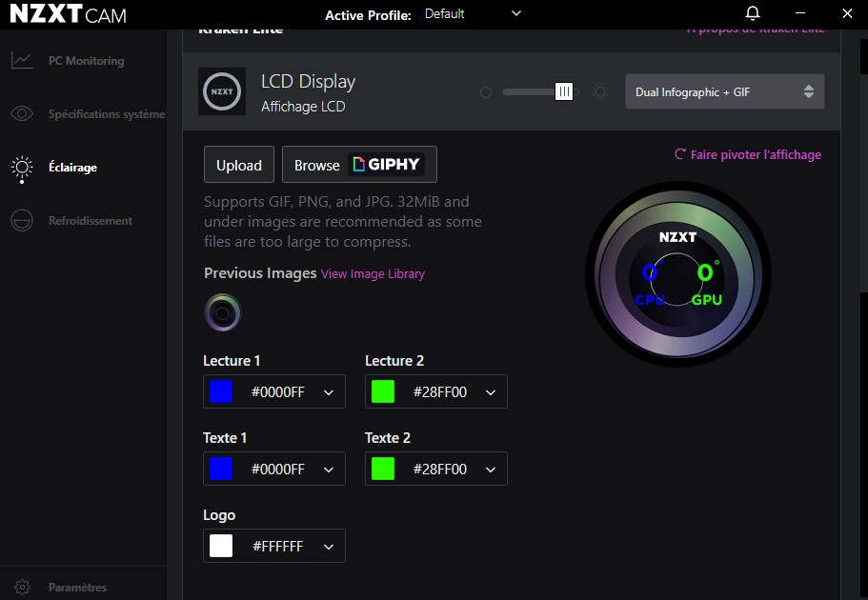Click the low brightness circle icon
Screen dimensions: 868x600
click(x=486, y=92)
